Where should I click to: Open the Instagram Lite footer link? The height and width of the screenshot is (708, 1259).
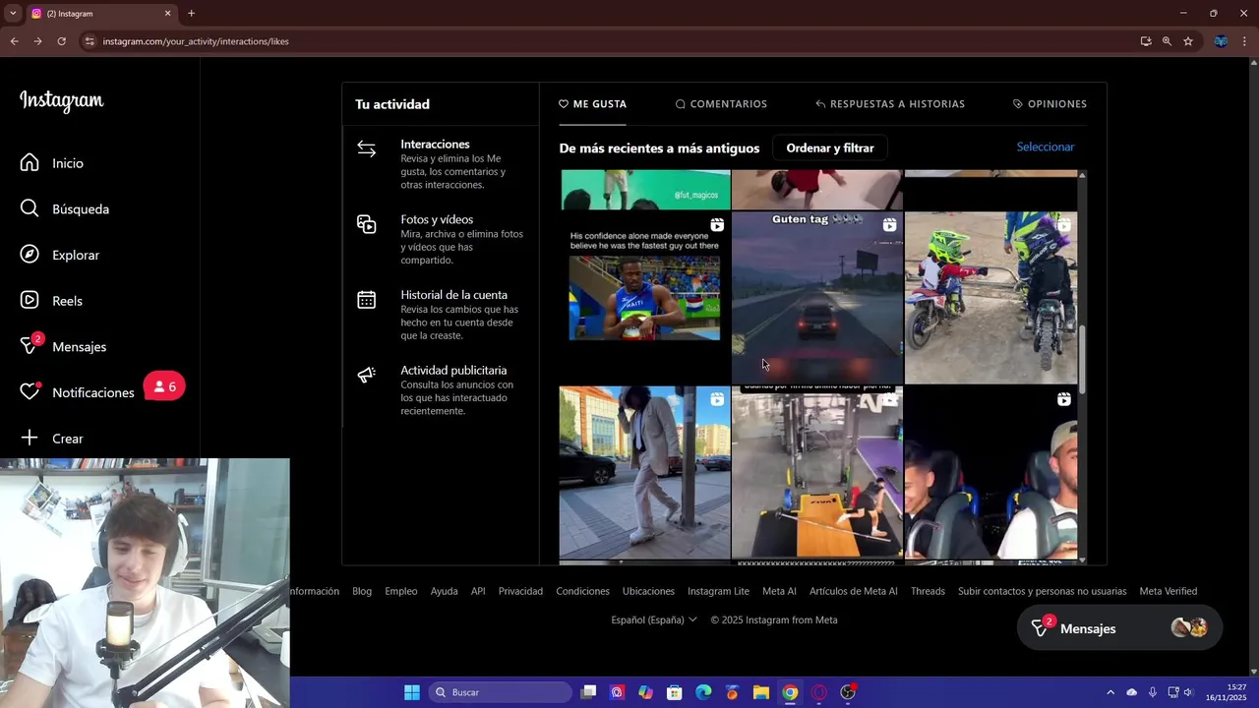point(718,591)
